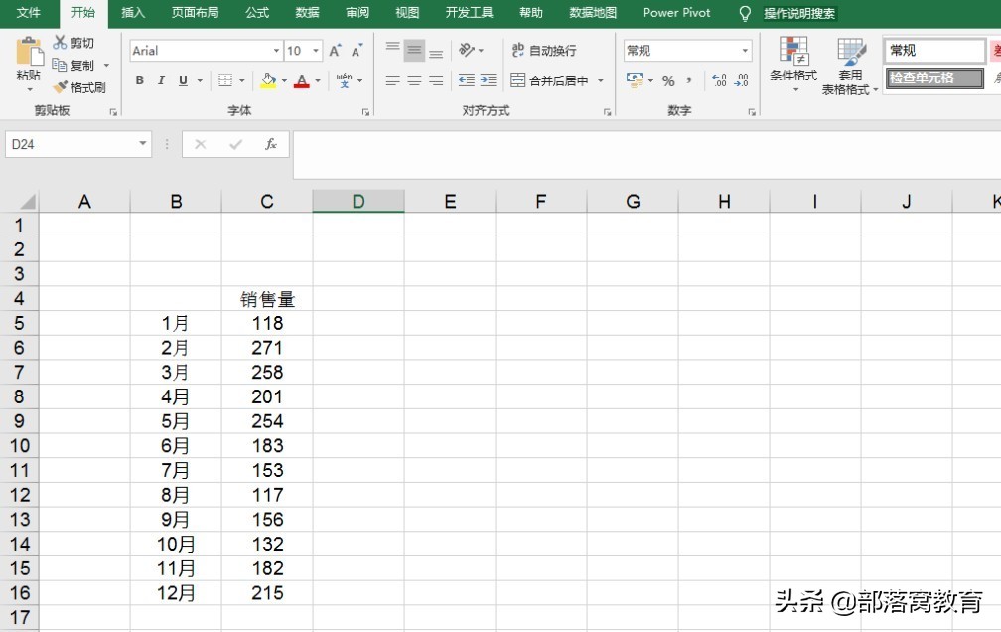Open Format as Table gallery

[850, 66]
